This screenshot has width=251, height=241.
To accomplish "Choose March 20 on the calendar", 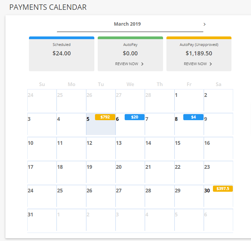I will pos(130,172).
